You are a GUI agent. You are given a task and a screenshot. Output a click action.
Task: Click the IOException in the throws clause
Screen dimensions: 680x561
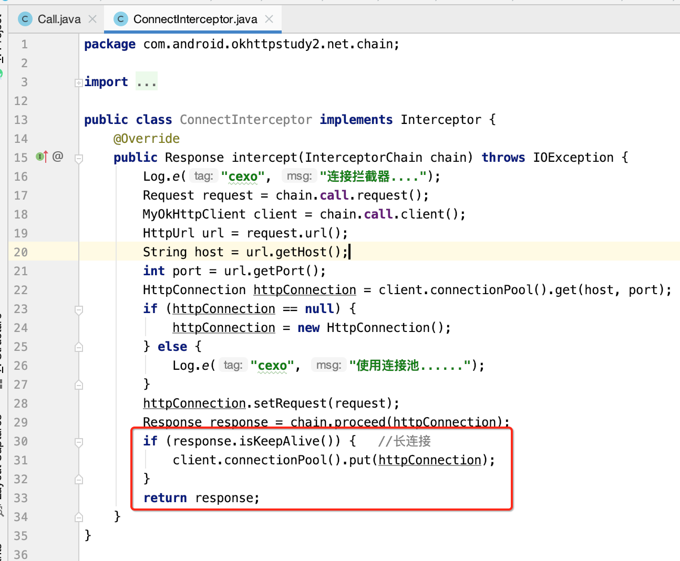point(573,158)
